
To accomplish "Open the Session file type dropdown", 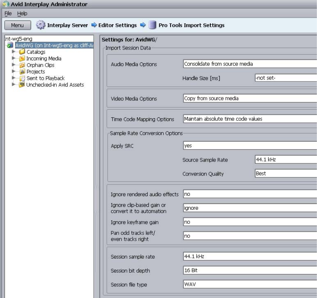I will pyautogui.click(x=250, y=284).
